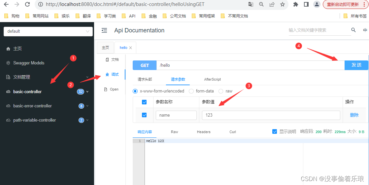The image size is (369, 185).
Task: Share this page icon
Action: point(272,4)
